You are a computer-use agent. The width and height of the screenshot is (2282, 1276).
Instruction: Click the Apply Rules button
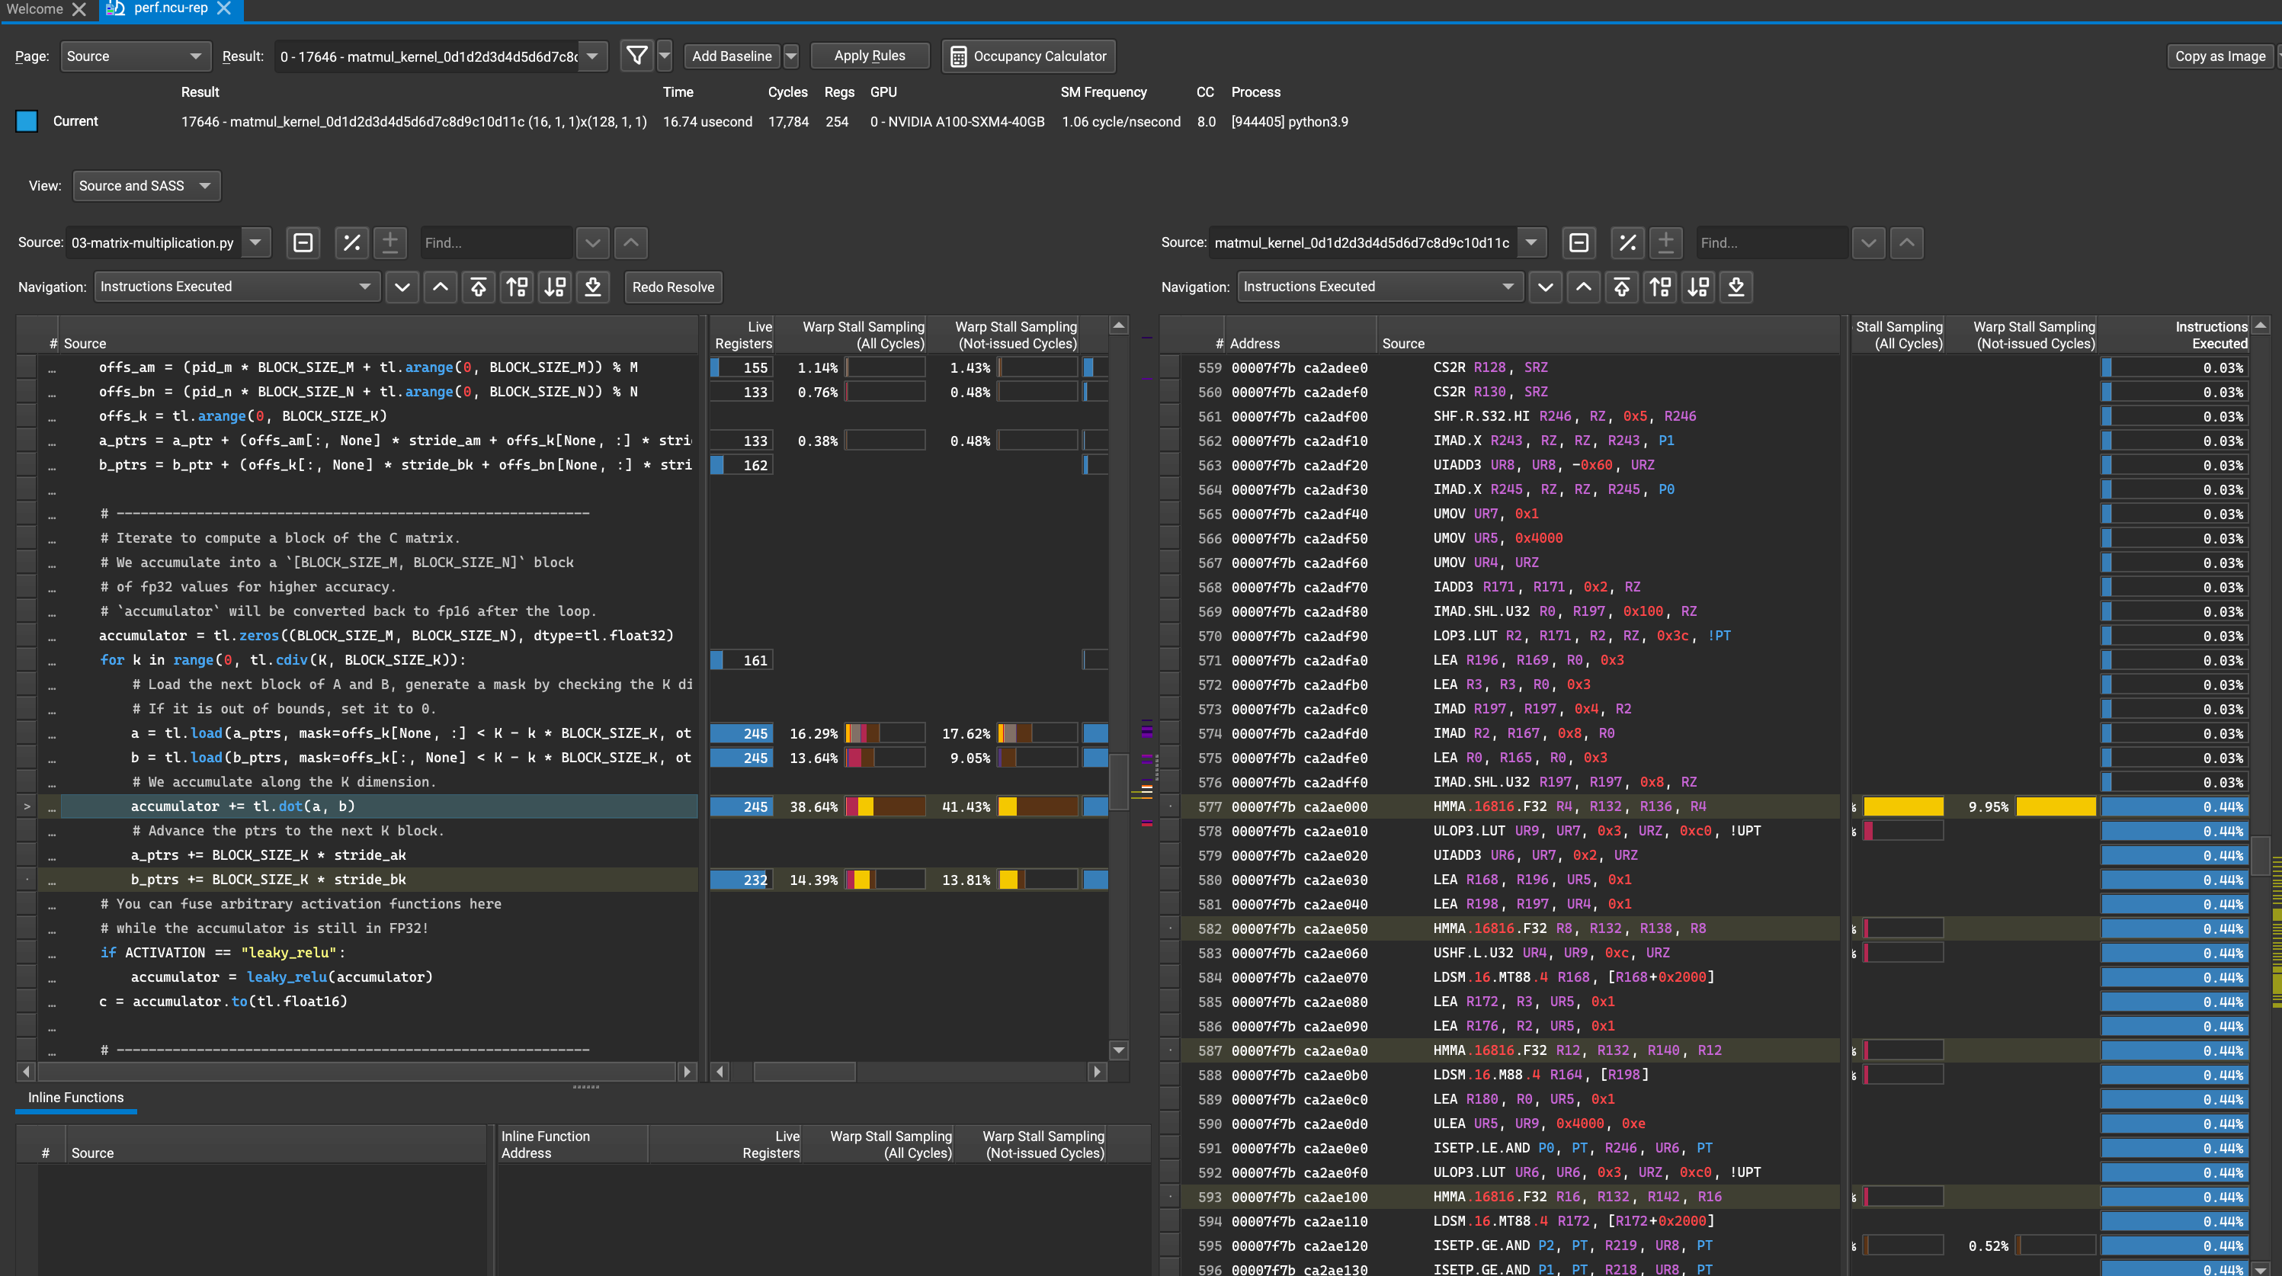[869, 56]
